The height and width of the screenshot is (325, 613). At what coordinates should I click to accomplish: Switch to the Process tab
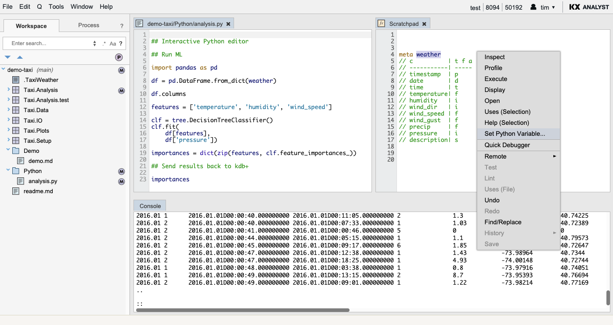(89, 25)
